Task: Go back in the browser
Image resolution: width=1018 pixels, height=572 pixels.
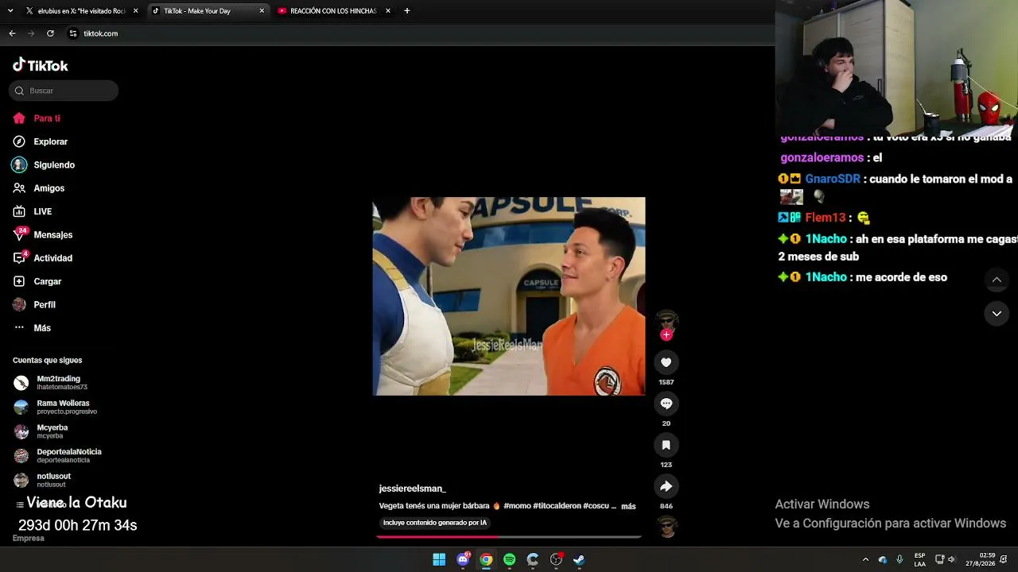Action: point(12,33)
